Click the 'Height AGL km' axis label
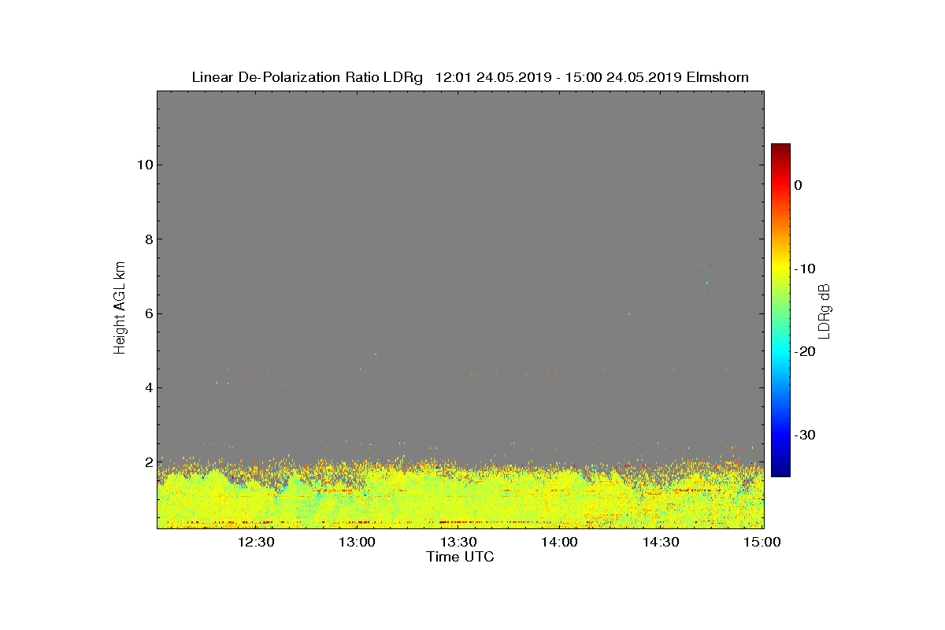The width and height of the screenshot is (945, 630). [x=120, y=309]
